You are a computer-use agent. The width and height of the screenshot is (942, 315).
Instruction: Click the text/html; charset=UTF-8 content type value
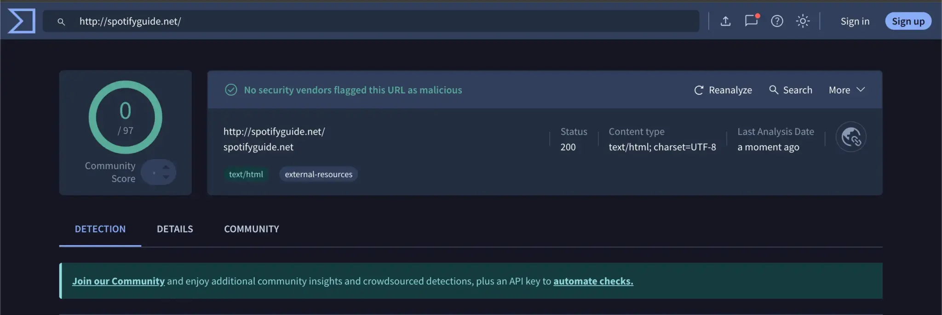pos(662,147)
